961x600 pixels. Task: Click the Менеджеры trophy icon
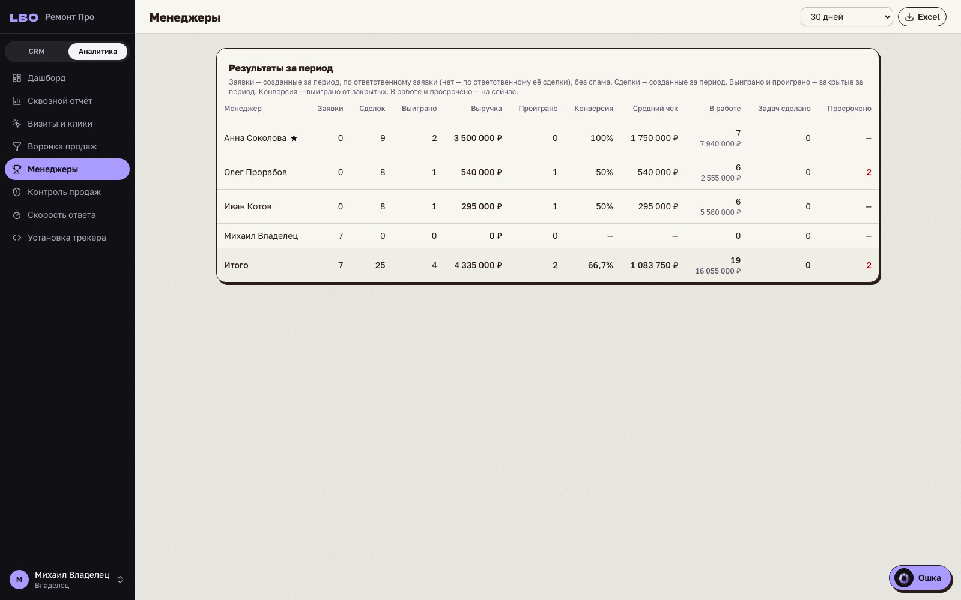(x=17, y=169)
